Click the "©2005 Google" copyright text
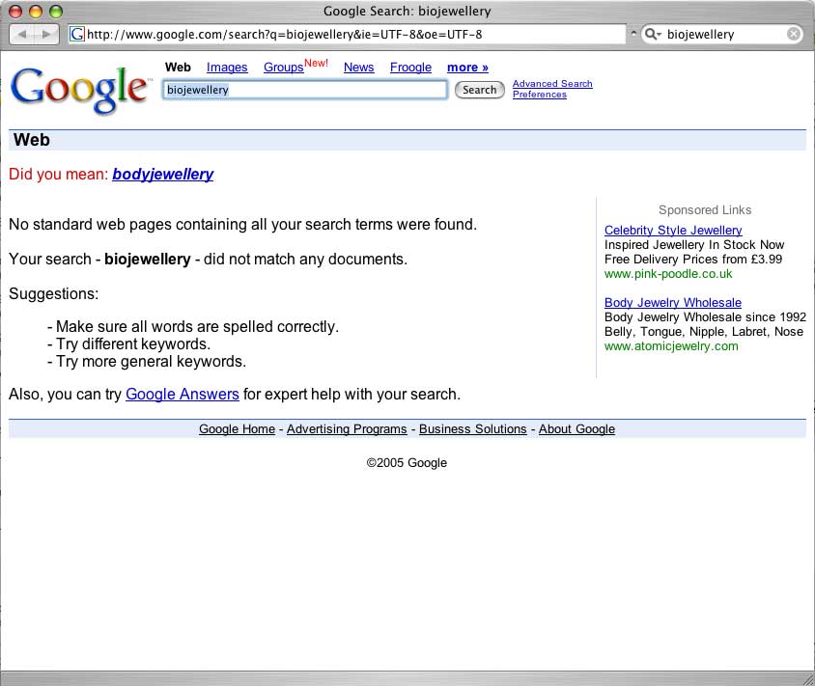 (x=407, y=463)
